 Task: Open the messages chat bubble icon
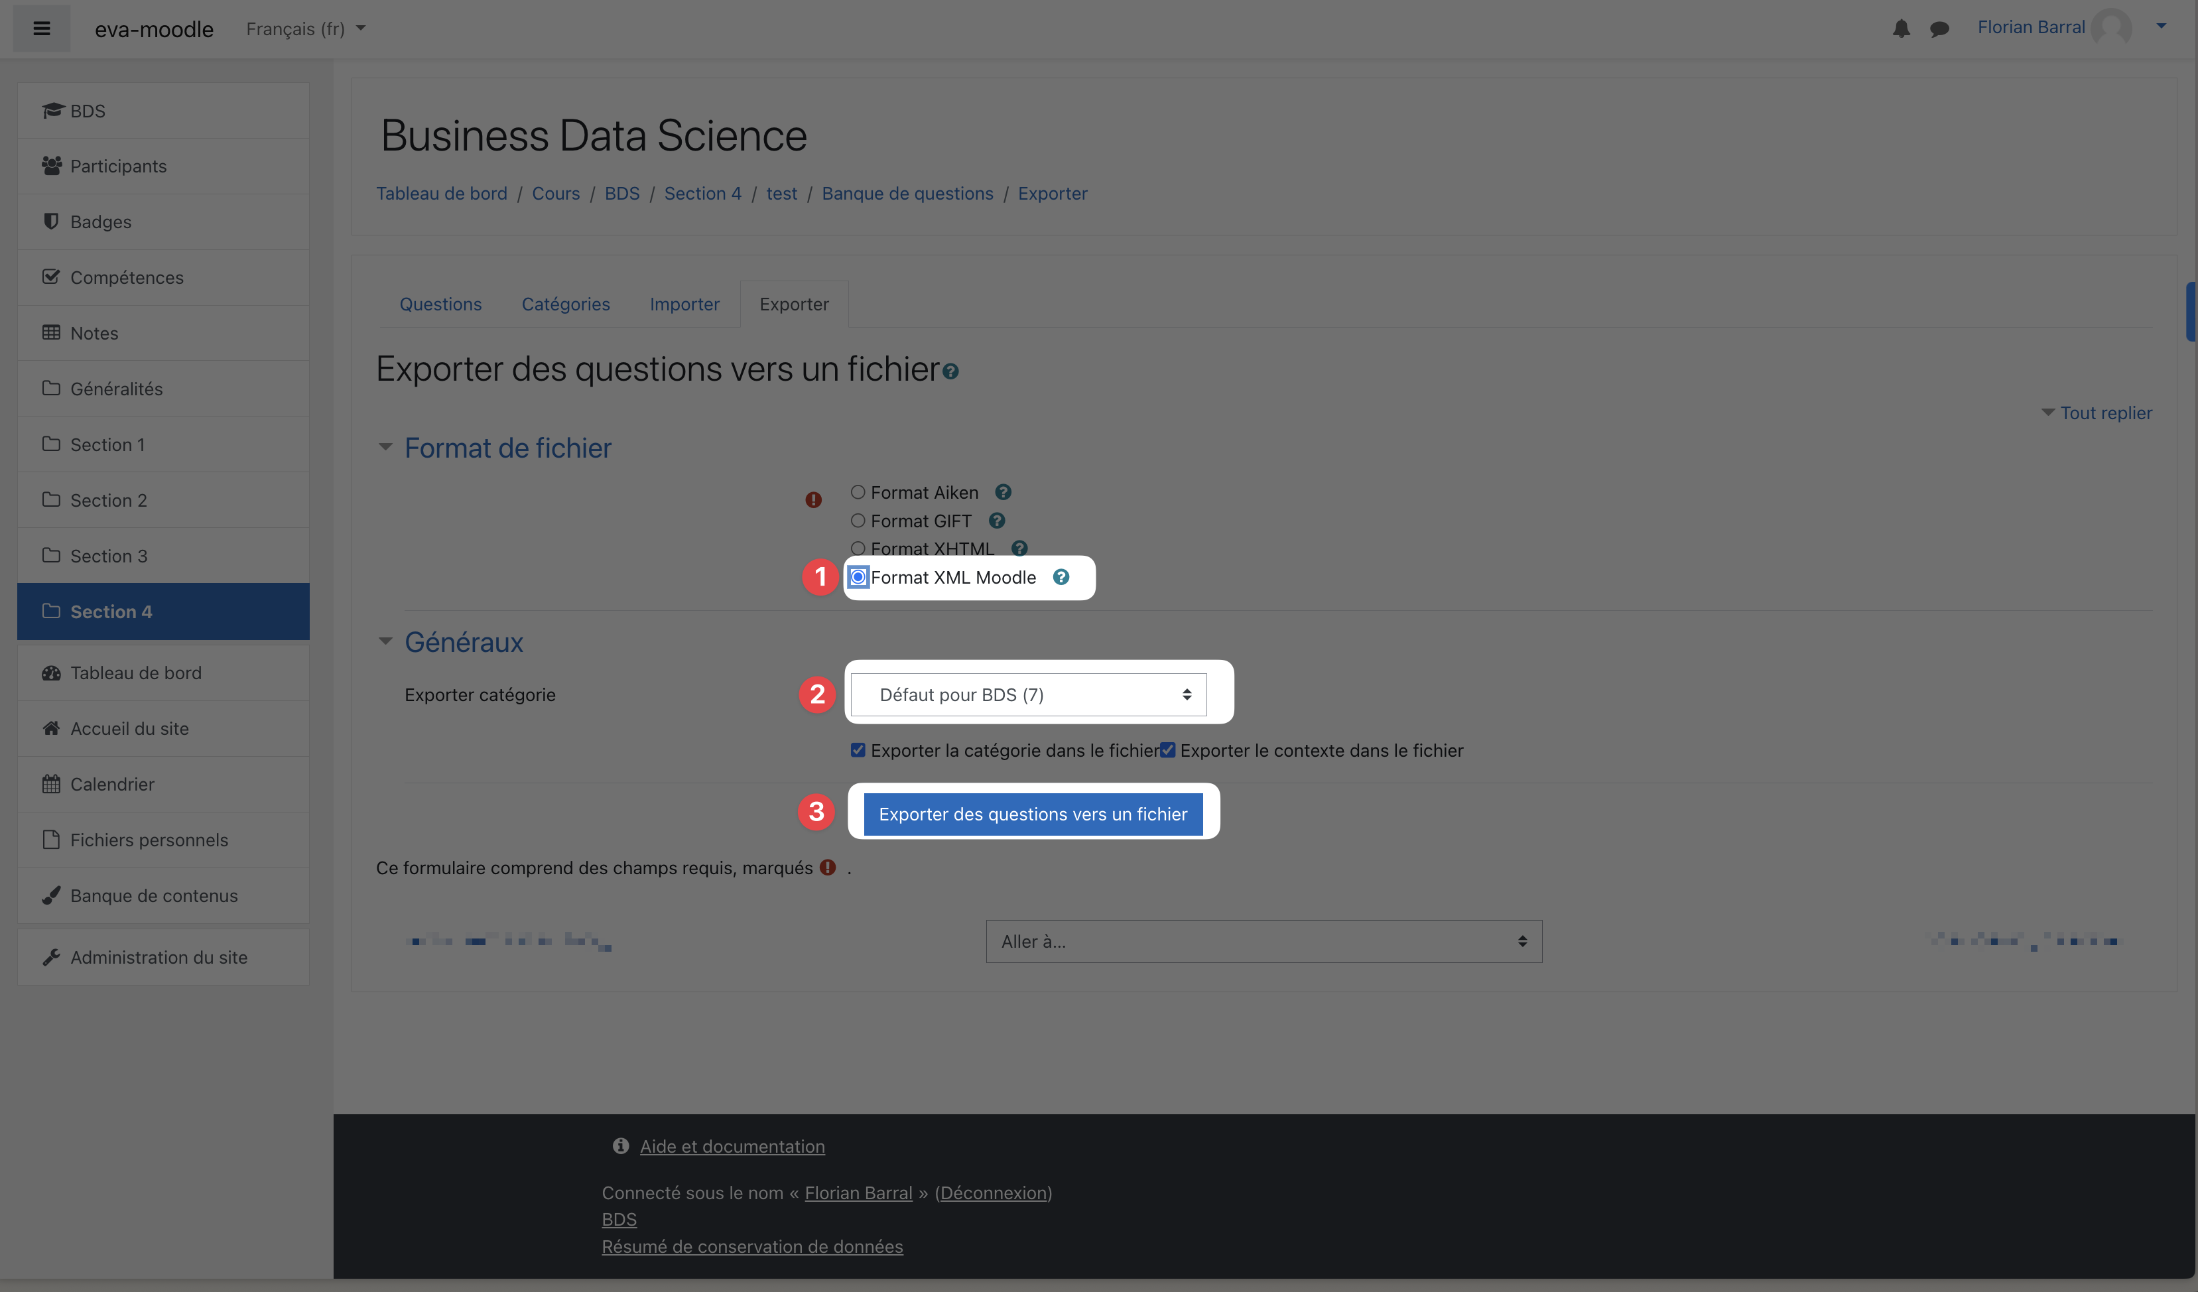(1939, 29)
